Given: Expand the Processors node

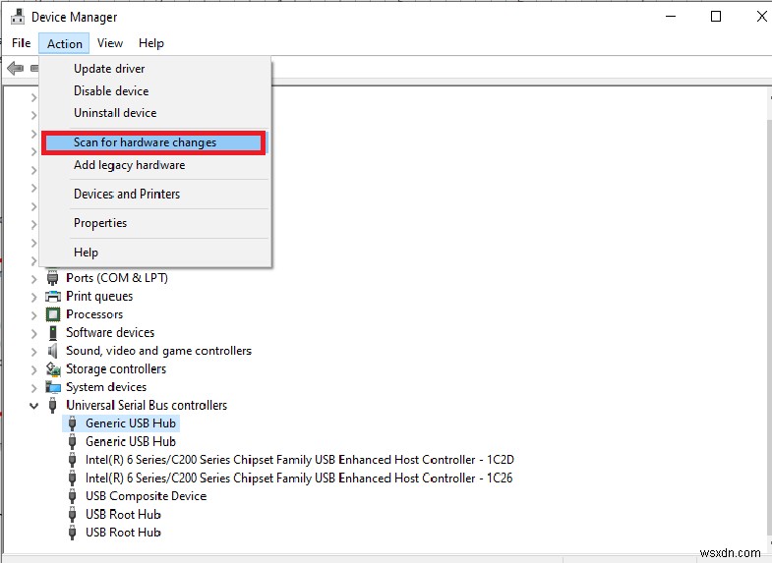Looking at the screenshot, I should pos(33,315).
